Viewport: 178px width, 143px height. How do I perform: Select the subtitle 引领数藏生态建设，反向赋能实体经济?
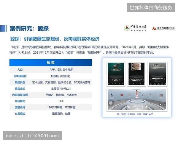[61, 39]
